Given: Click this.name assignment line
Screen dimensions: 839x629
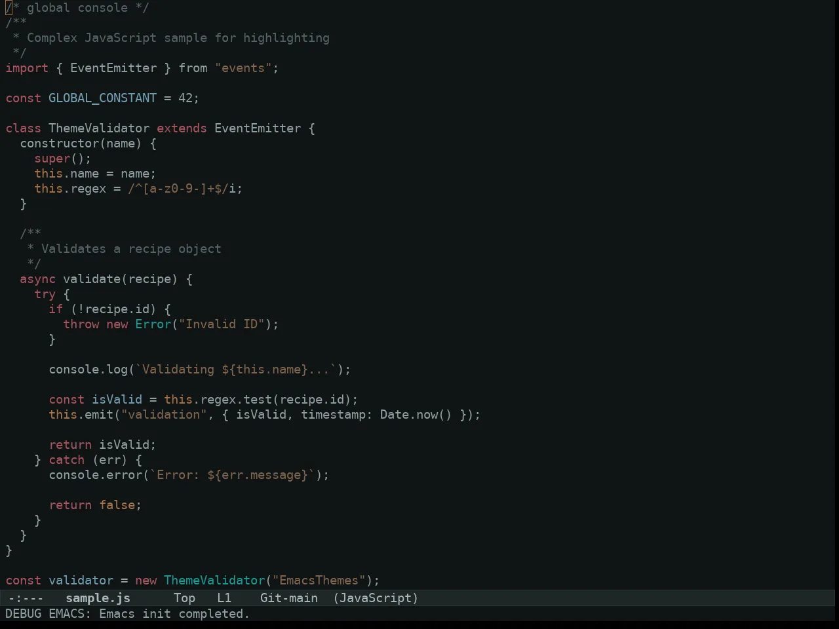Looking at the screenshot, I should [x=95, y=174].
